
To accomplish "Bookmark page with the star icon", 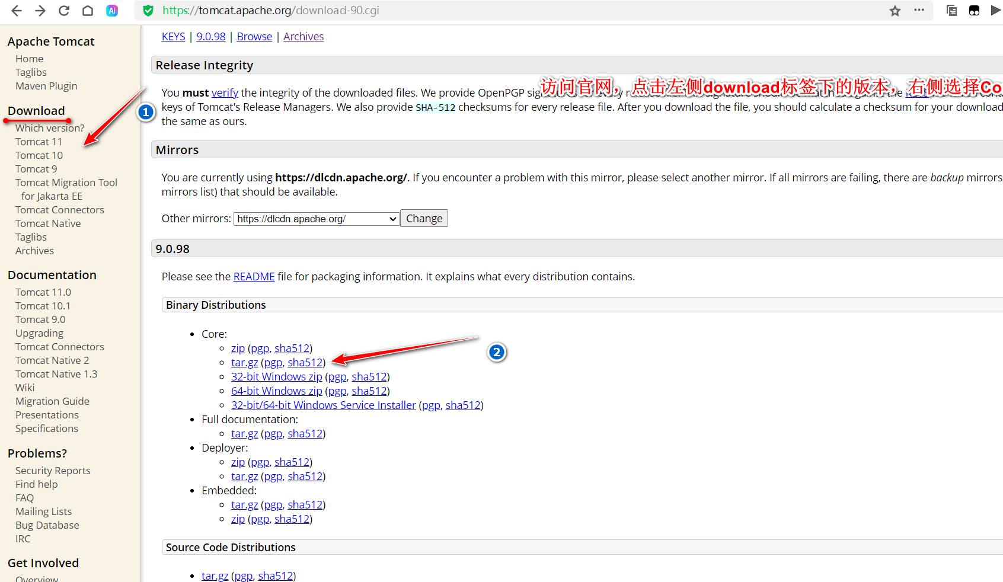I will (895, 11).
